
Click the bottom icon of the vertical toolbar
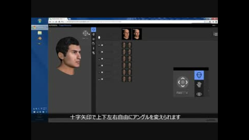[x=94, y=53]
